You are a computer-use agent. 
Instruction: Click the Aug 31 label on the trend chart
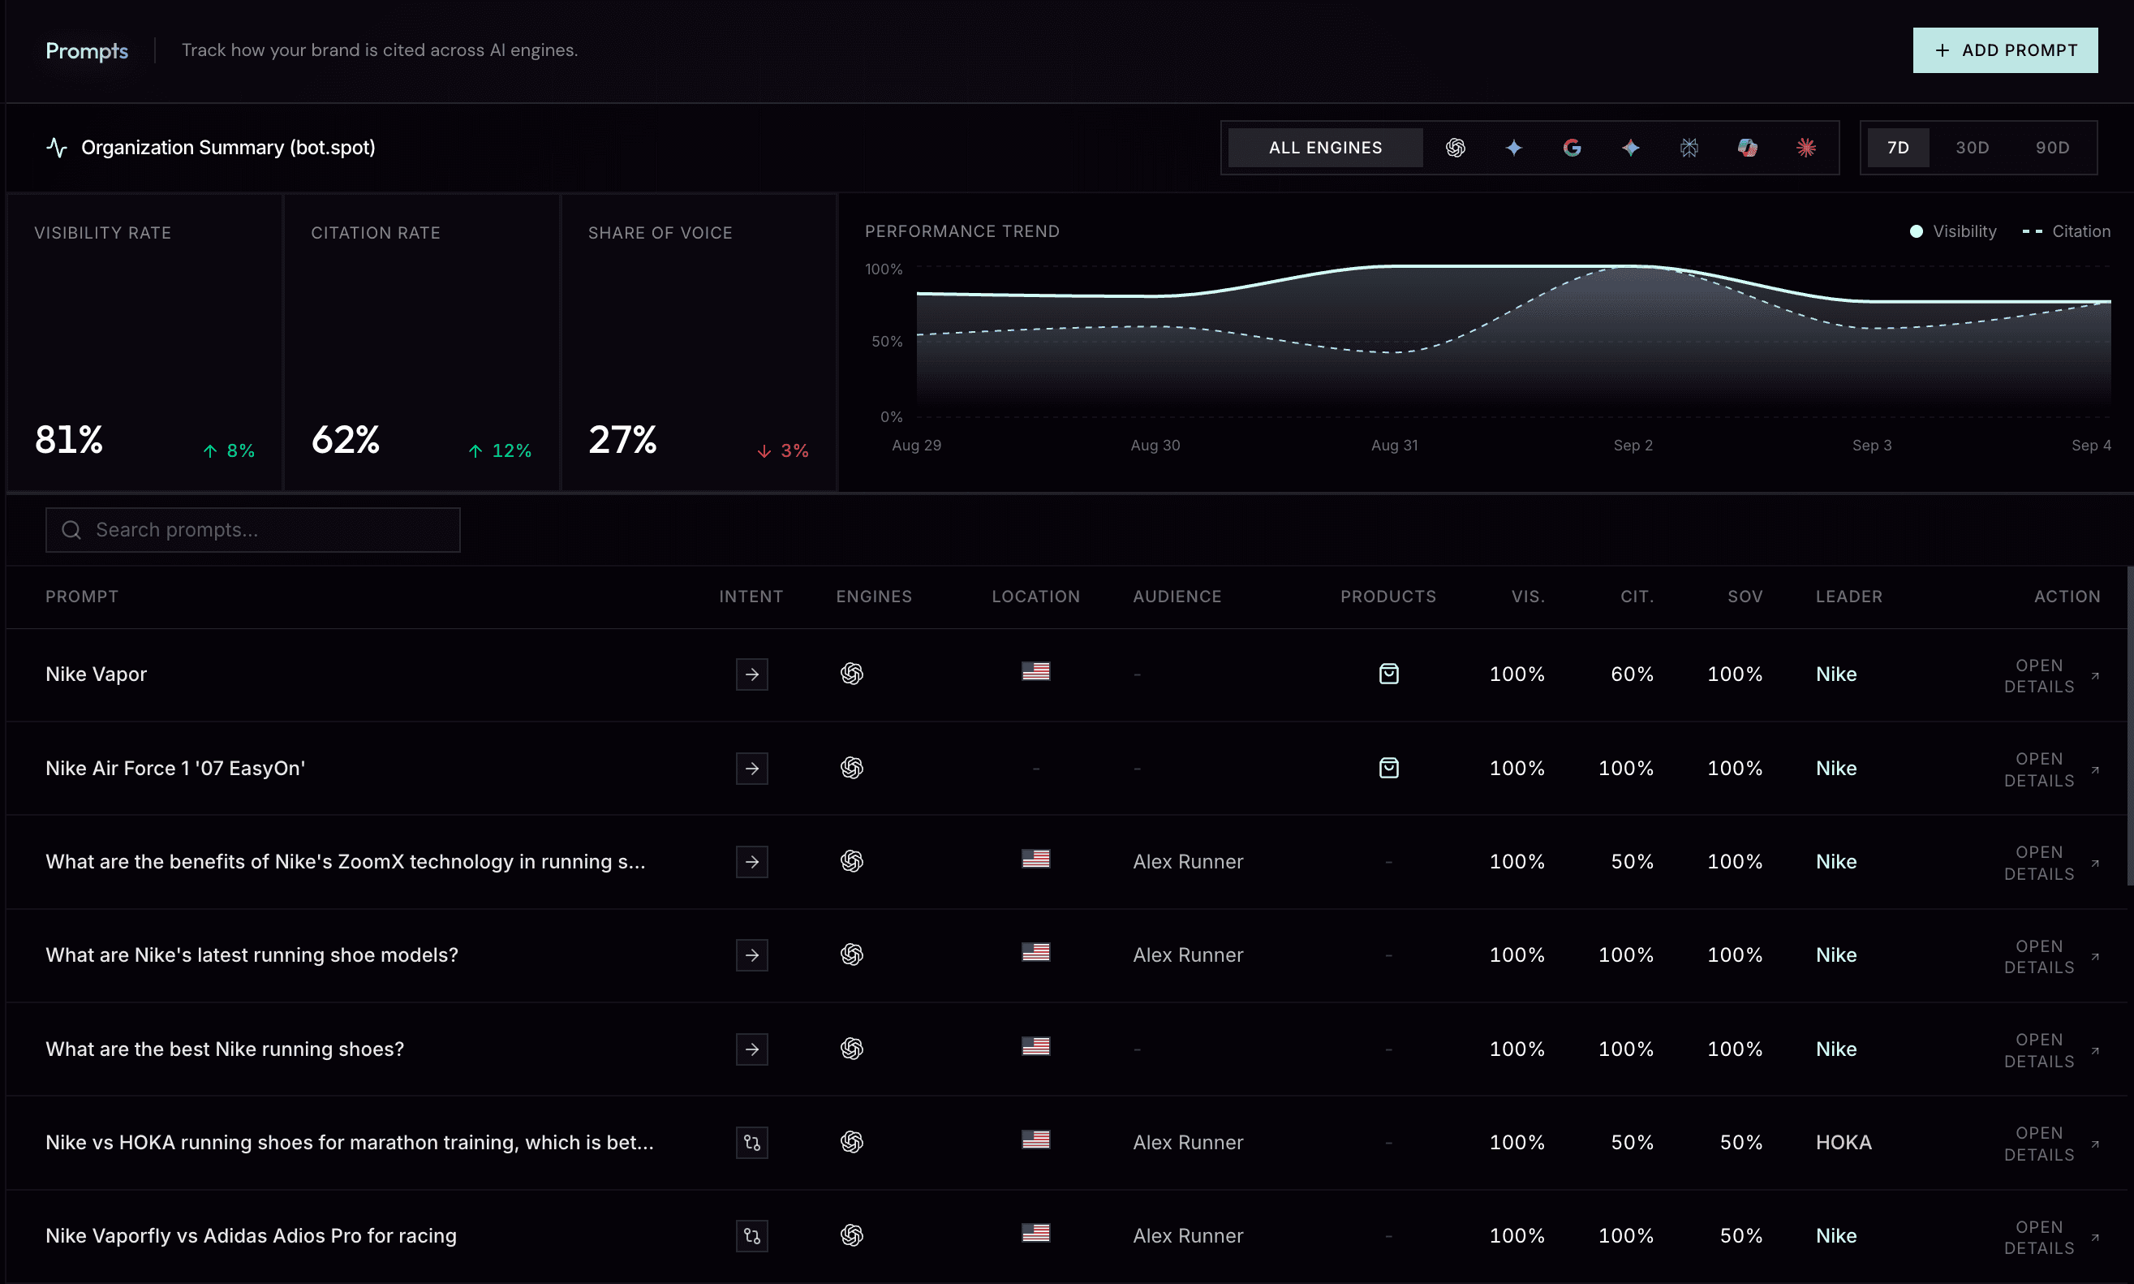[1395, 445]
